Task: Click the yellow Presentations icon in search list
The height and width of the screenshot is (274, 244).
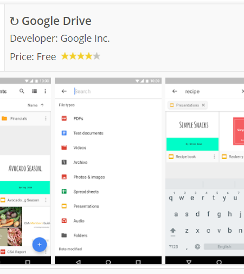Action: click(64, 206)
